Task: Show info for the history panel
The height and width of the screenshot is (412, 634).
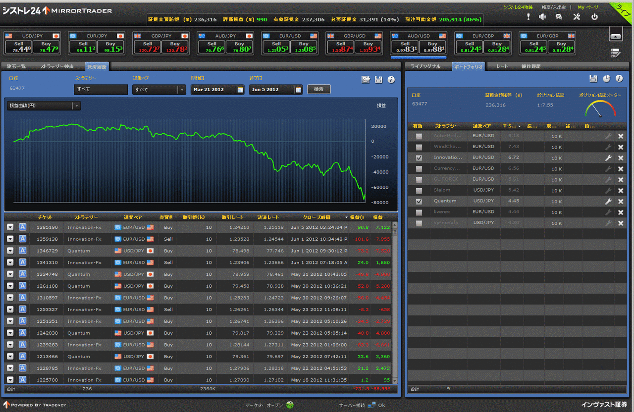Action: (391, 79)
